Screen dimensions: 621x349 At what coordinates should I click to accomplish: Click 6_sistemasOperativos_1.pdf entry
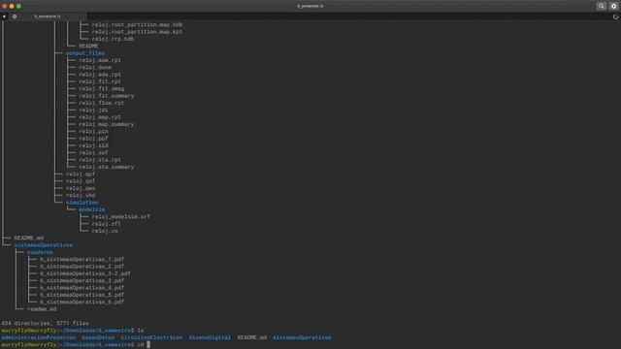(82, 260)
